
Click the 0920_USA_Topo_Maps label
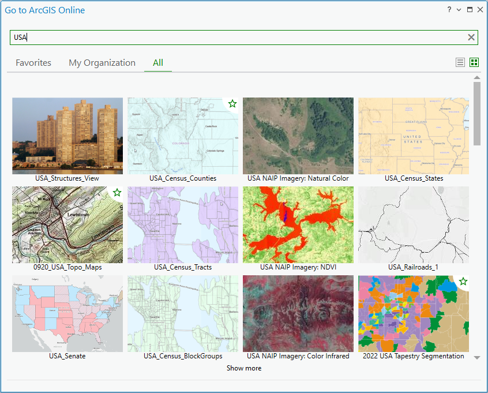[67, 267]
